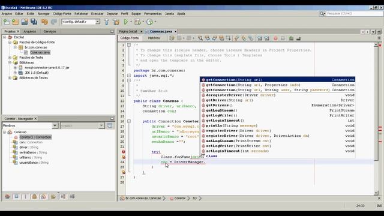Select the Código-Fonte view button
The image size is (384, 216).
point(130,38)
